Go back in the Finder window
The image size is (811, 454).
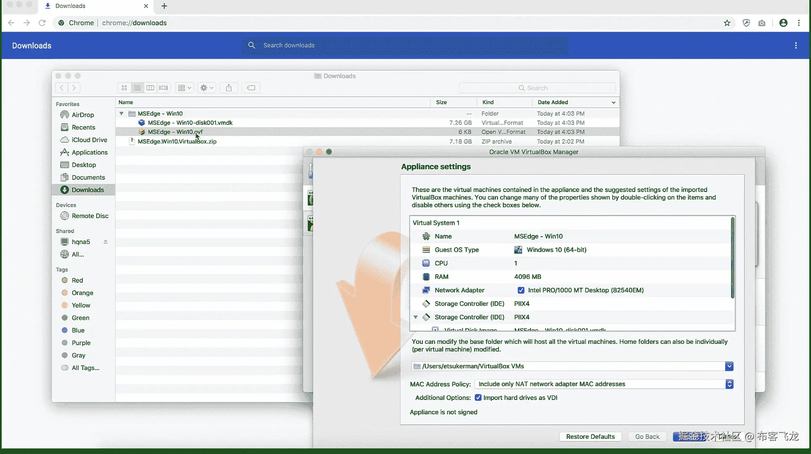coord(62,88)
